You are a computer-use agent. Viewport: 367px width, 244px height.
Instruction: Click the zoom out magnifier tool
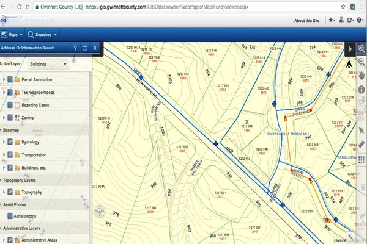361,62
